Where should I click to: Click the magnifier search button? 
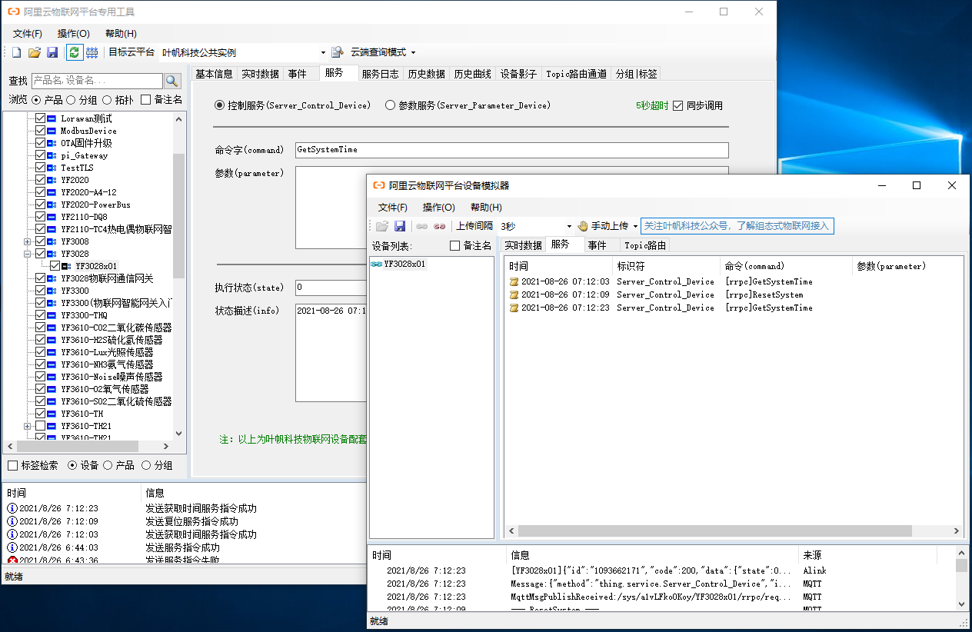point(172,81)
